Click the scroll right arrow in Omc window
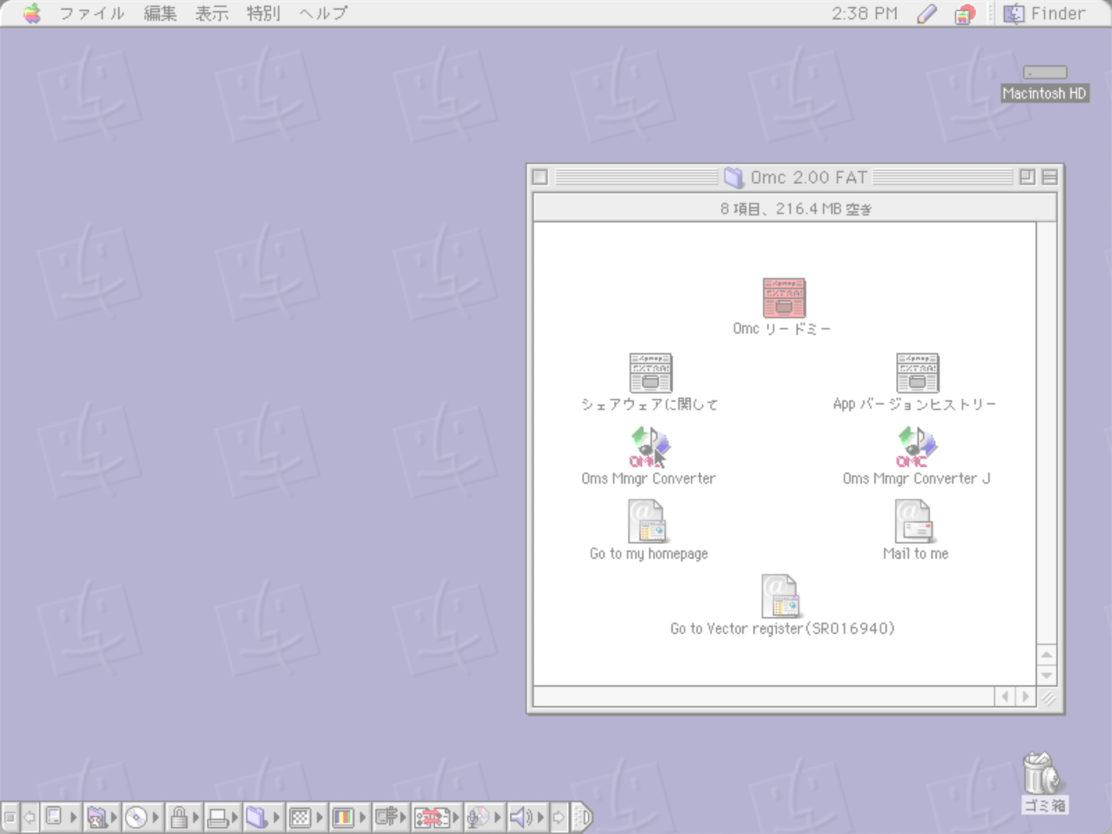1112x834 pixels. (1026, 696)
